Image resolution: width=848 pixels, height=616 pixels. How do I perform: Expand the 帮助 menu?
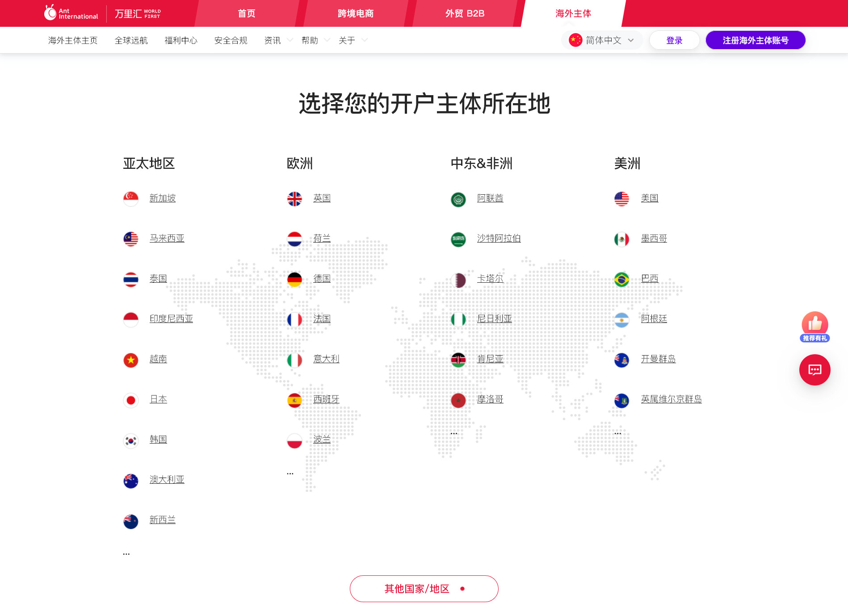(x=315, y=40)
